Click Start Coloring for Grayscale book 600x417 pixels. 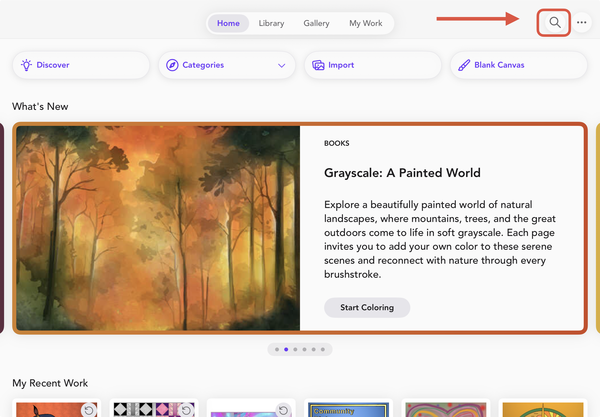(367, 307)
